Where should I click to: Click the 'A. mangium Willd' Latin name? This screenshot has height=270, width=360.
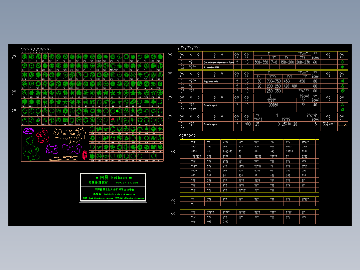(211, 67)
